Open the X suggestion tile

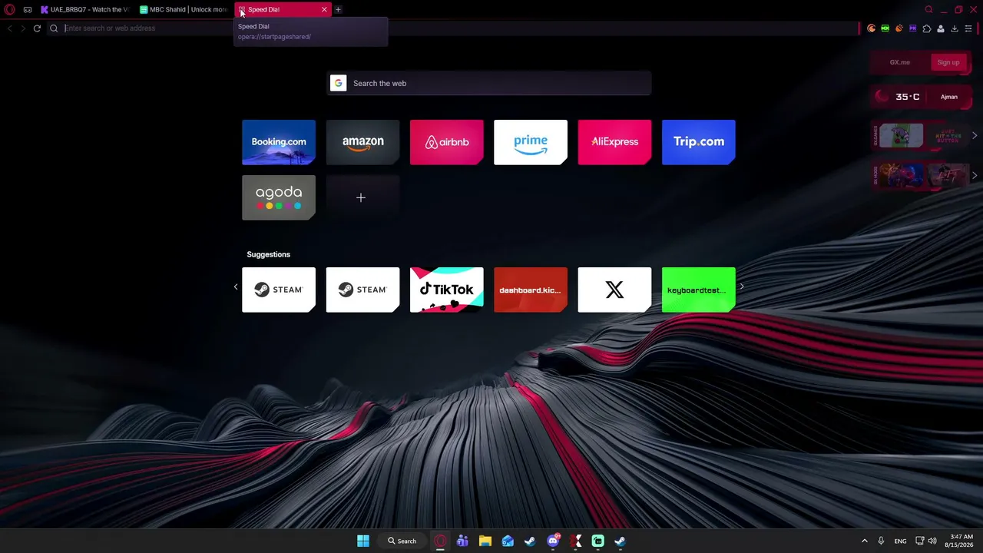pos(614,290)
